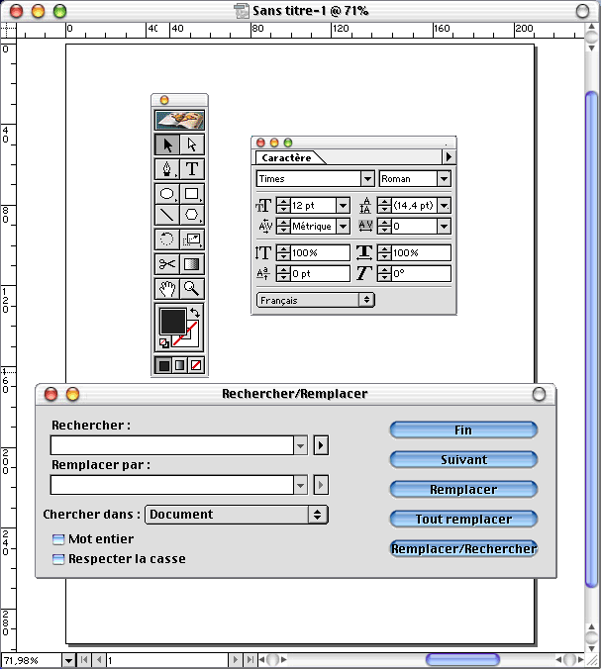Viewport: 601px width, 669px height.
Task: Open special characters menu next to Remplacer par
Action: tap(321, 486)
